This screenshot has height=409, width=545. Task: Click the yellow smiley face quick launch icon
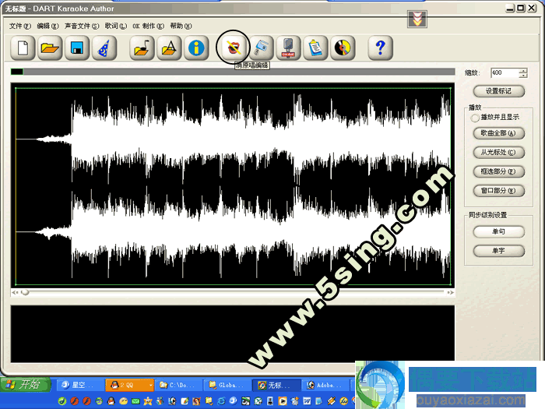123,401
